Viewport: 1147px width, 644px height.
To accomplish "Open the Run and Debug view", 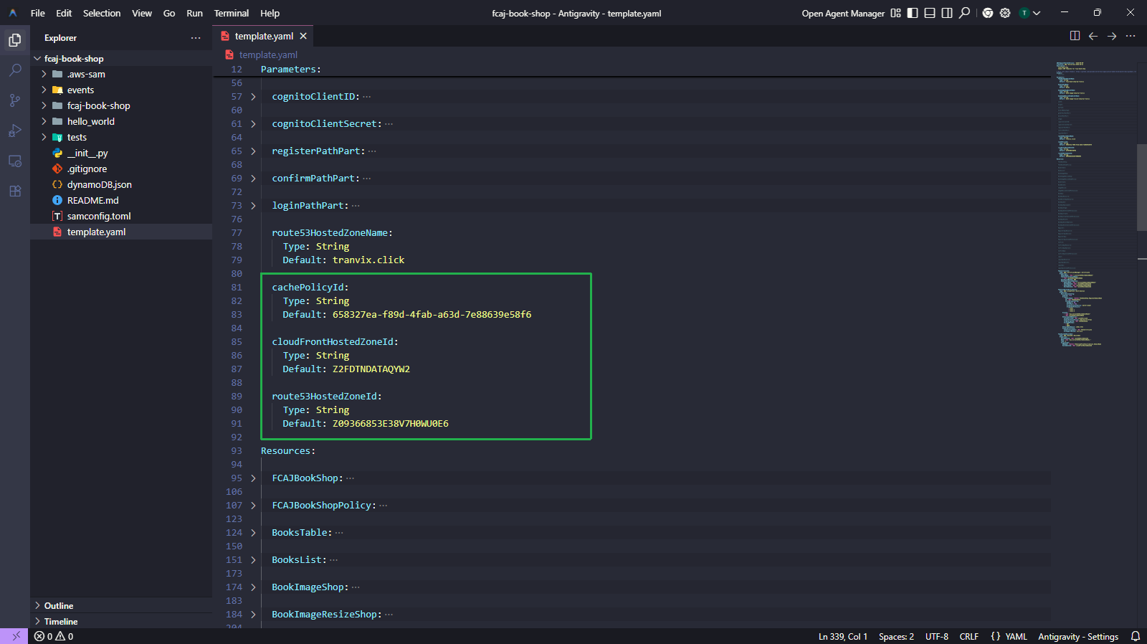I will (x=15, y=131).
